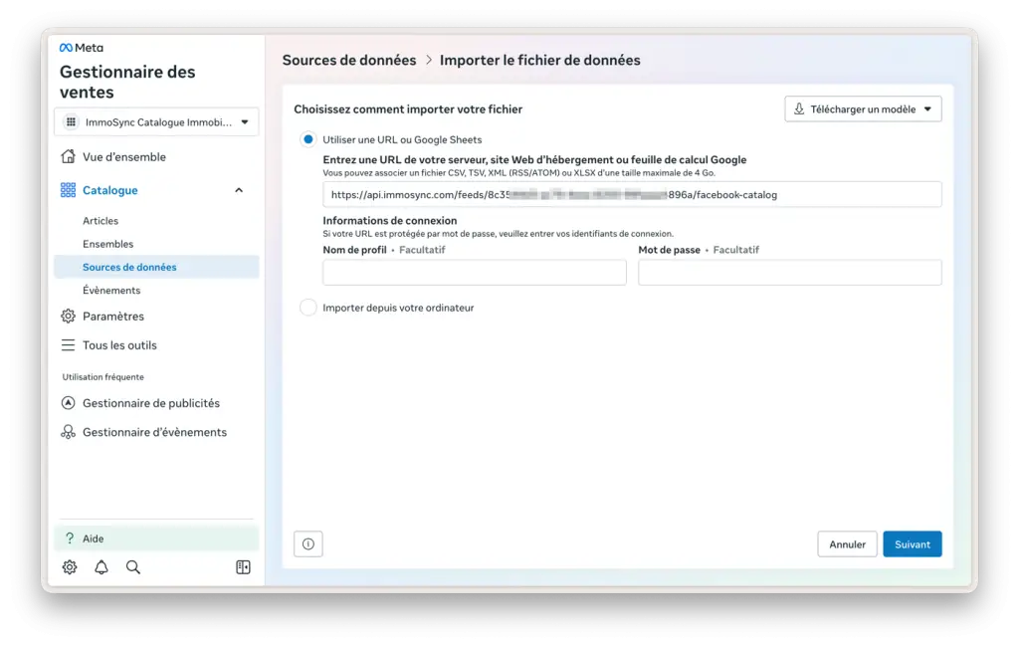Select Utiliser une URL ou Google Sheets
Viewport: 1019px width, 647px height.
[x=308, y=140]
